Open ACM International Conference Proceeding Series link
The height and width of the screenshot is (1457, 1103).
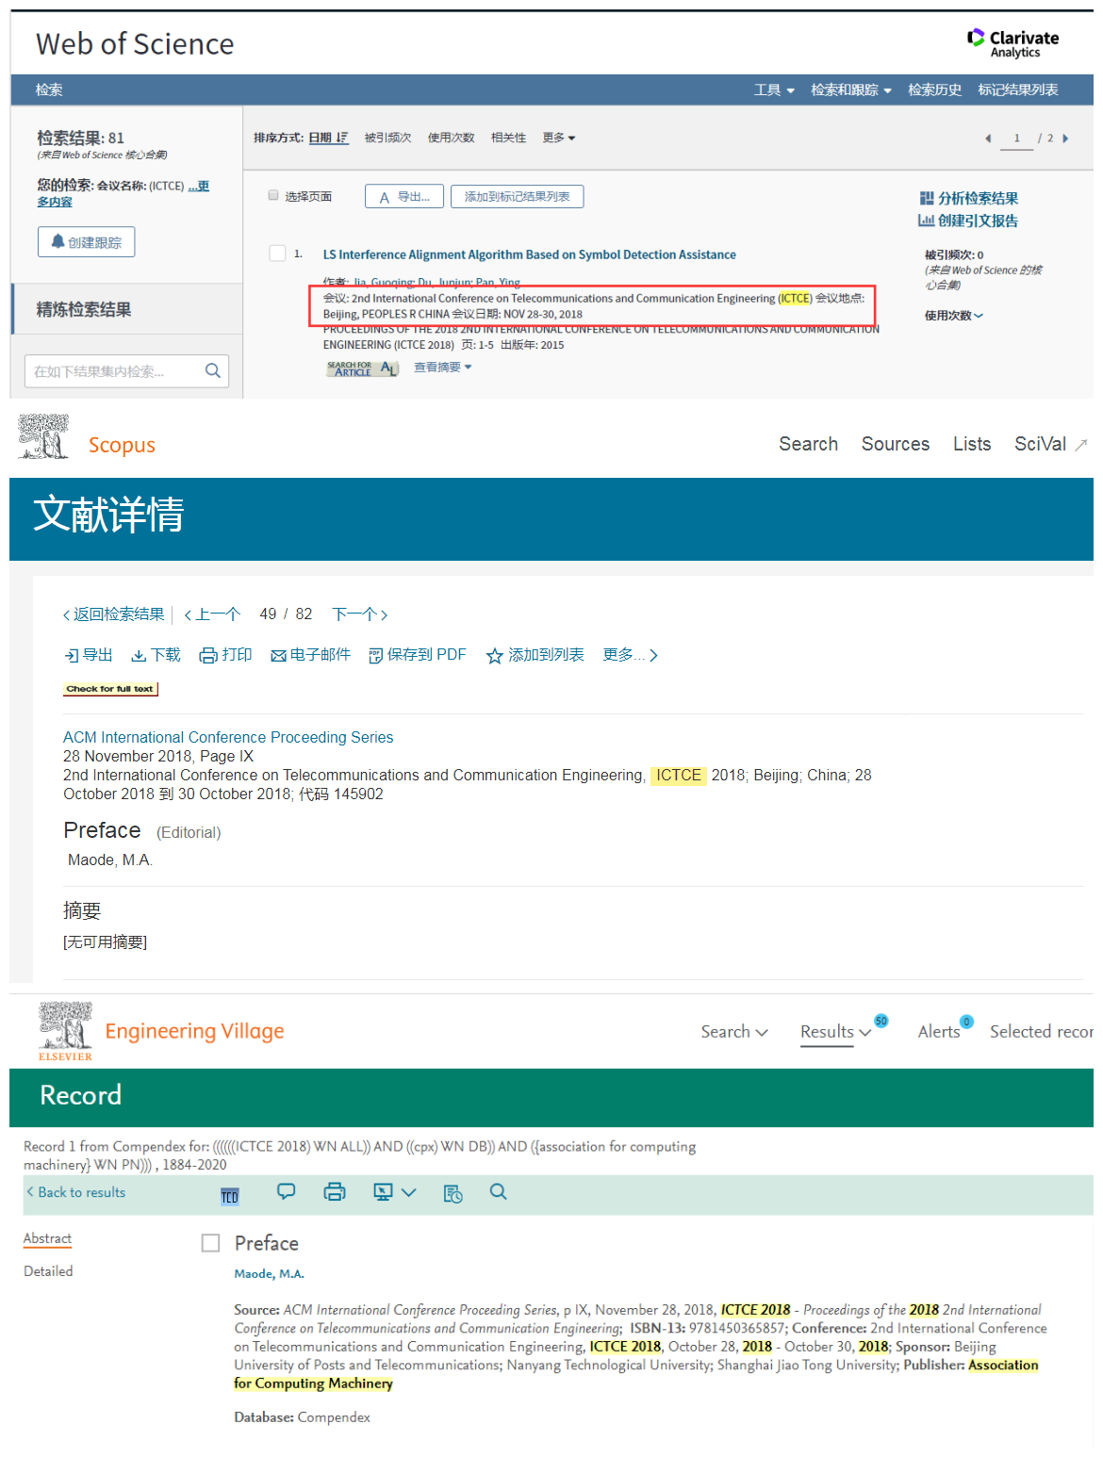(228, 737)
